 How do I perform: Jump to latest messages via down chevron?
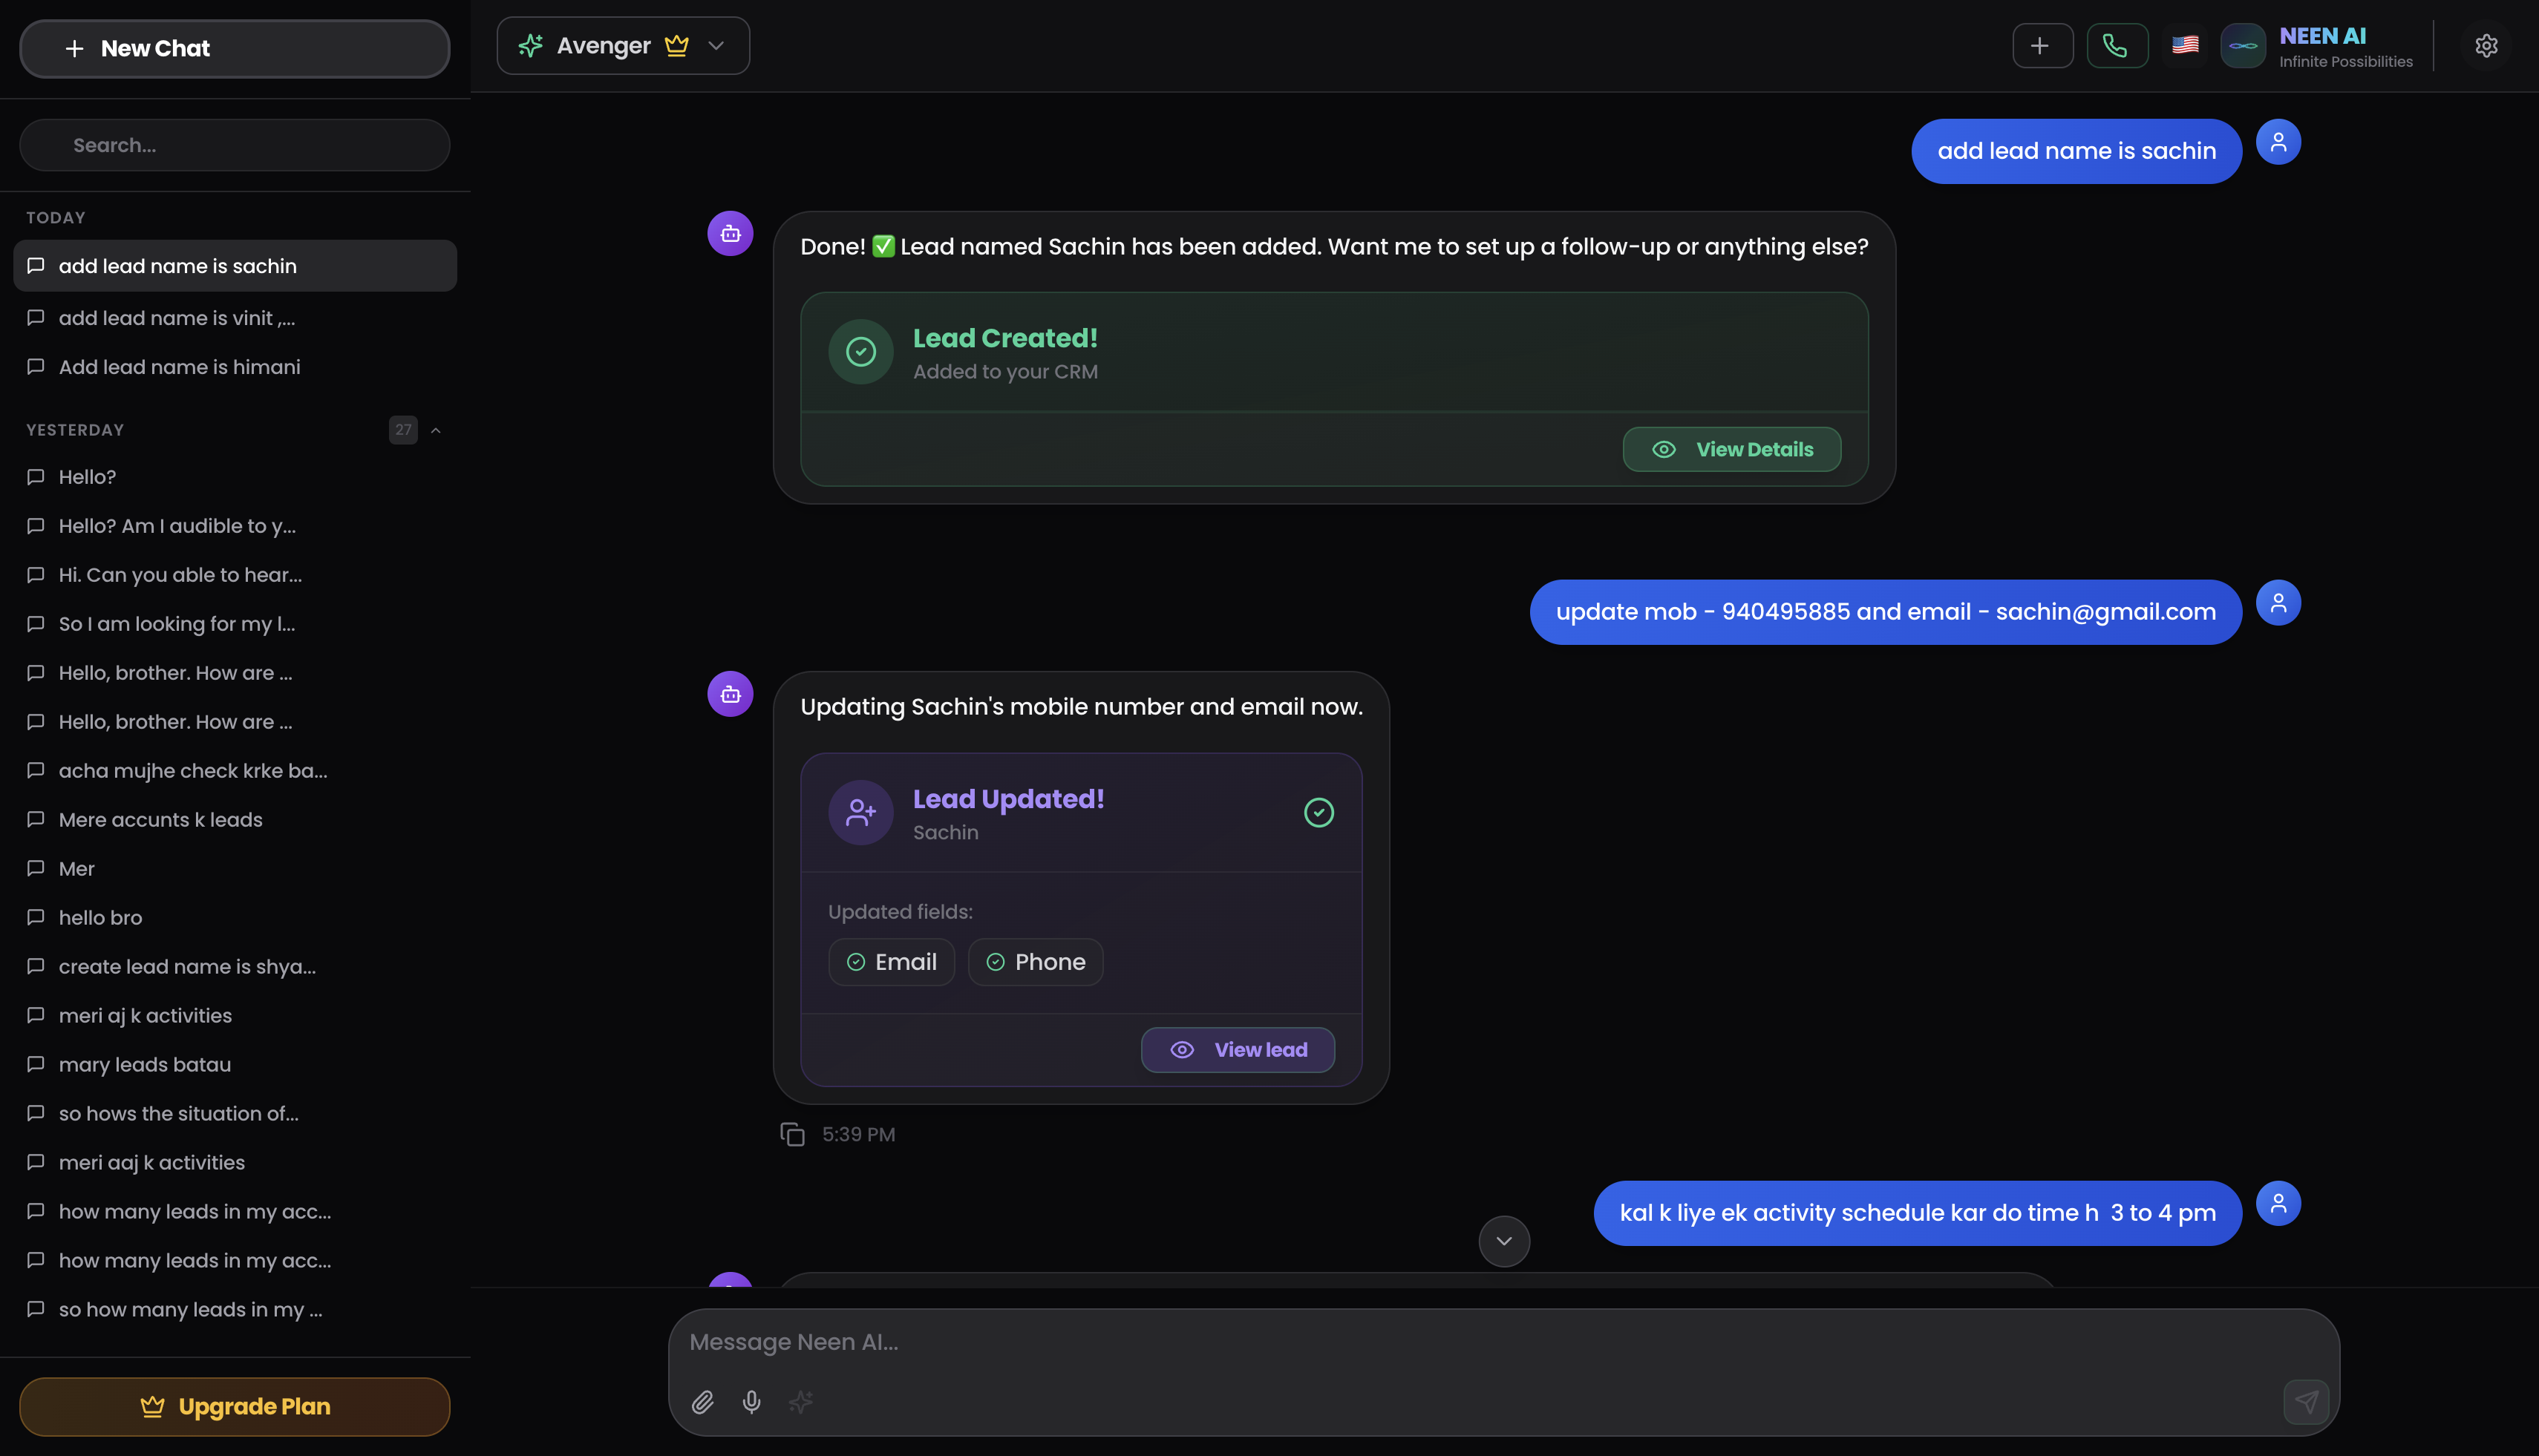[1503, 1240]
